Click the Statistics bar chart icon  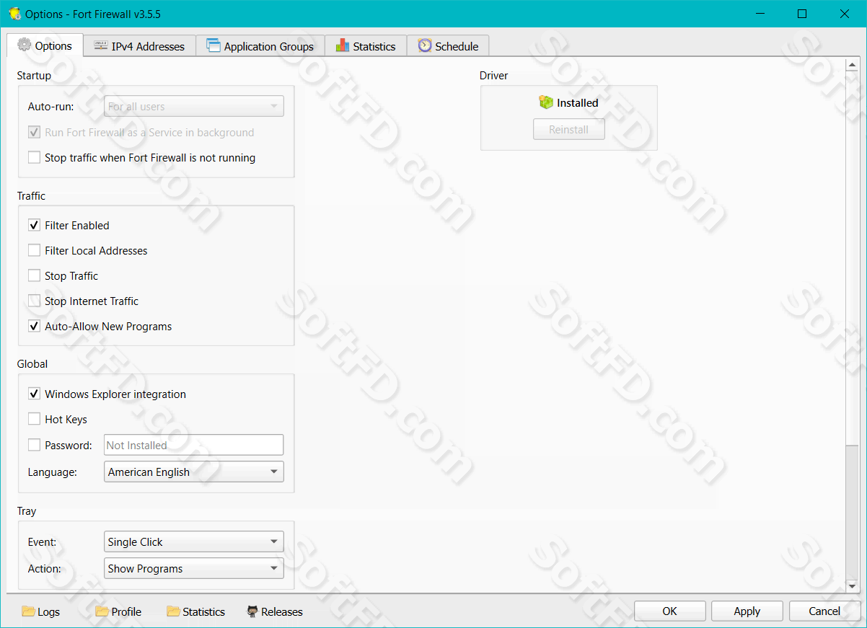343,45
